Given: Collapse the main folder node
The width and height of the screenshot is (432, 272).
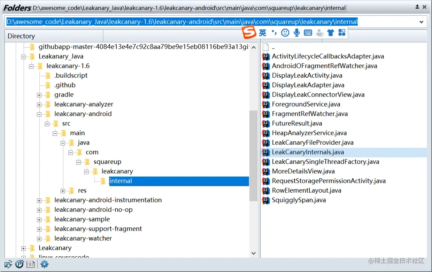Looking at the screenshot, I should point(55,133).
